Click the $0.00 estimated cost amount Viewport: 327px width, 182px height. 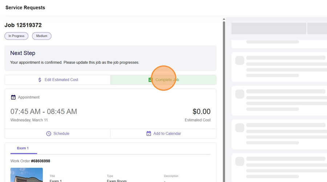point(201,112)
